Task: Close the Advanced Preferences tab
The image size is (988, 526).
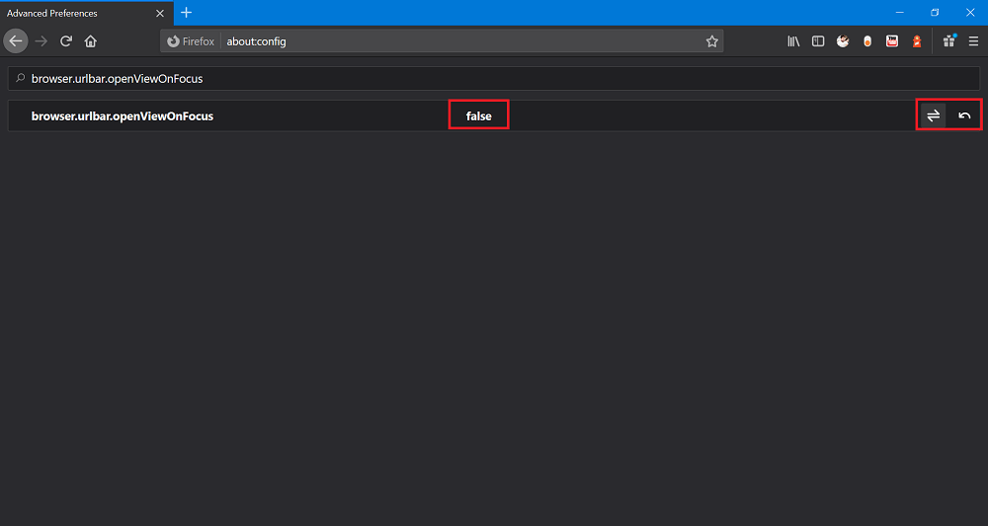Action: 160,13
